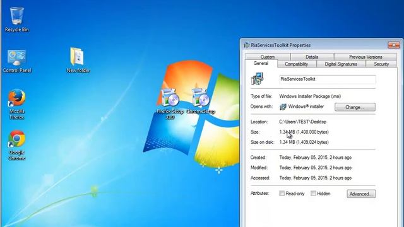
Task: Select the Mozilla Firefox shortcut icon
Action: click(x=17, y=104)
